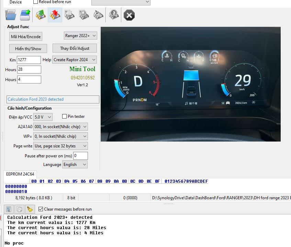The height and width of the screenshot is (247, 291).
Task: Click the Thay Đổi/Adjust button
Action: click(x=75, y=48)
